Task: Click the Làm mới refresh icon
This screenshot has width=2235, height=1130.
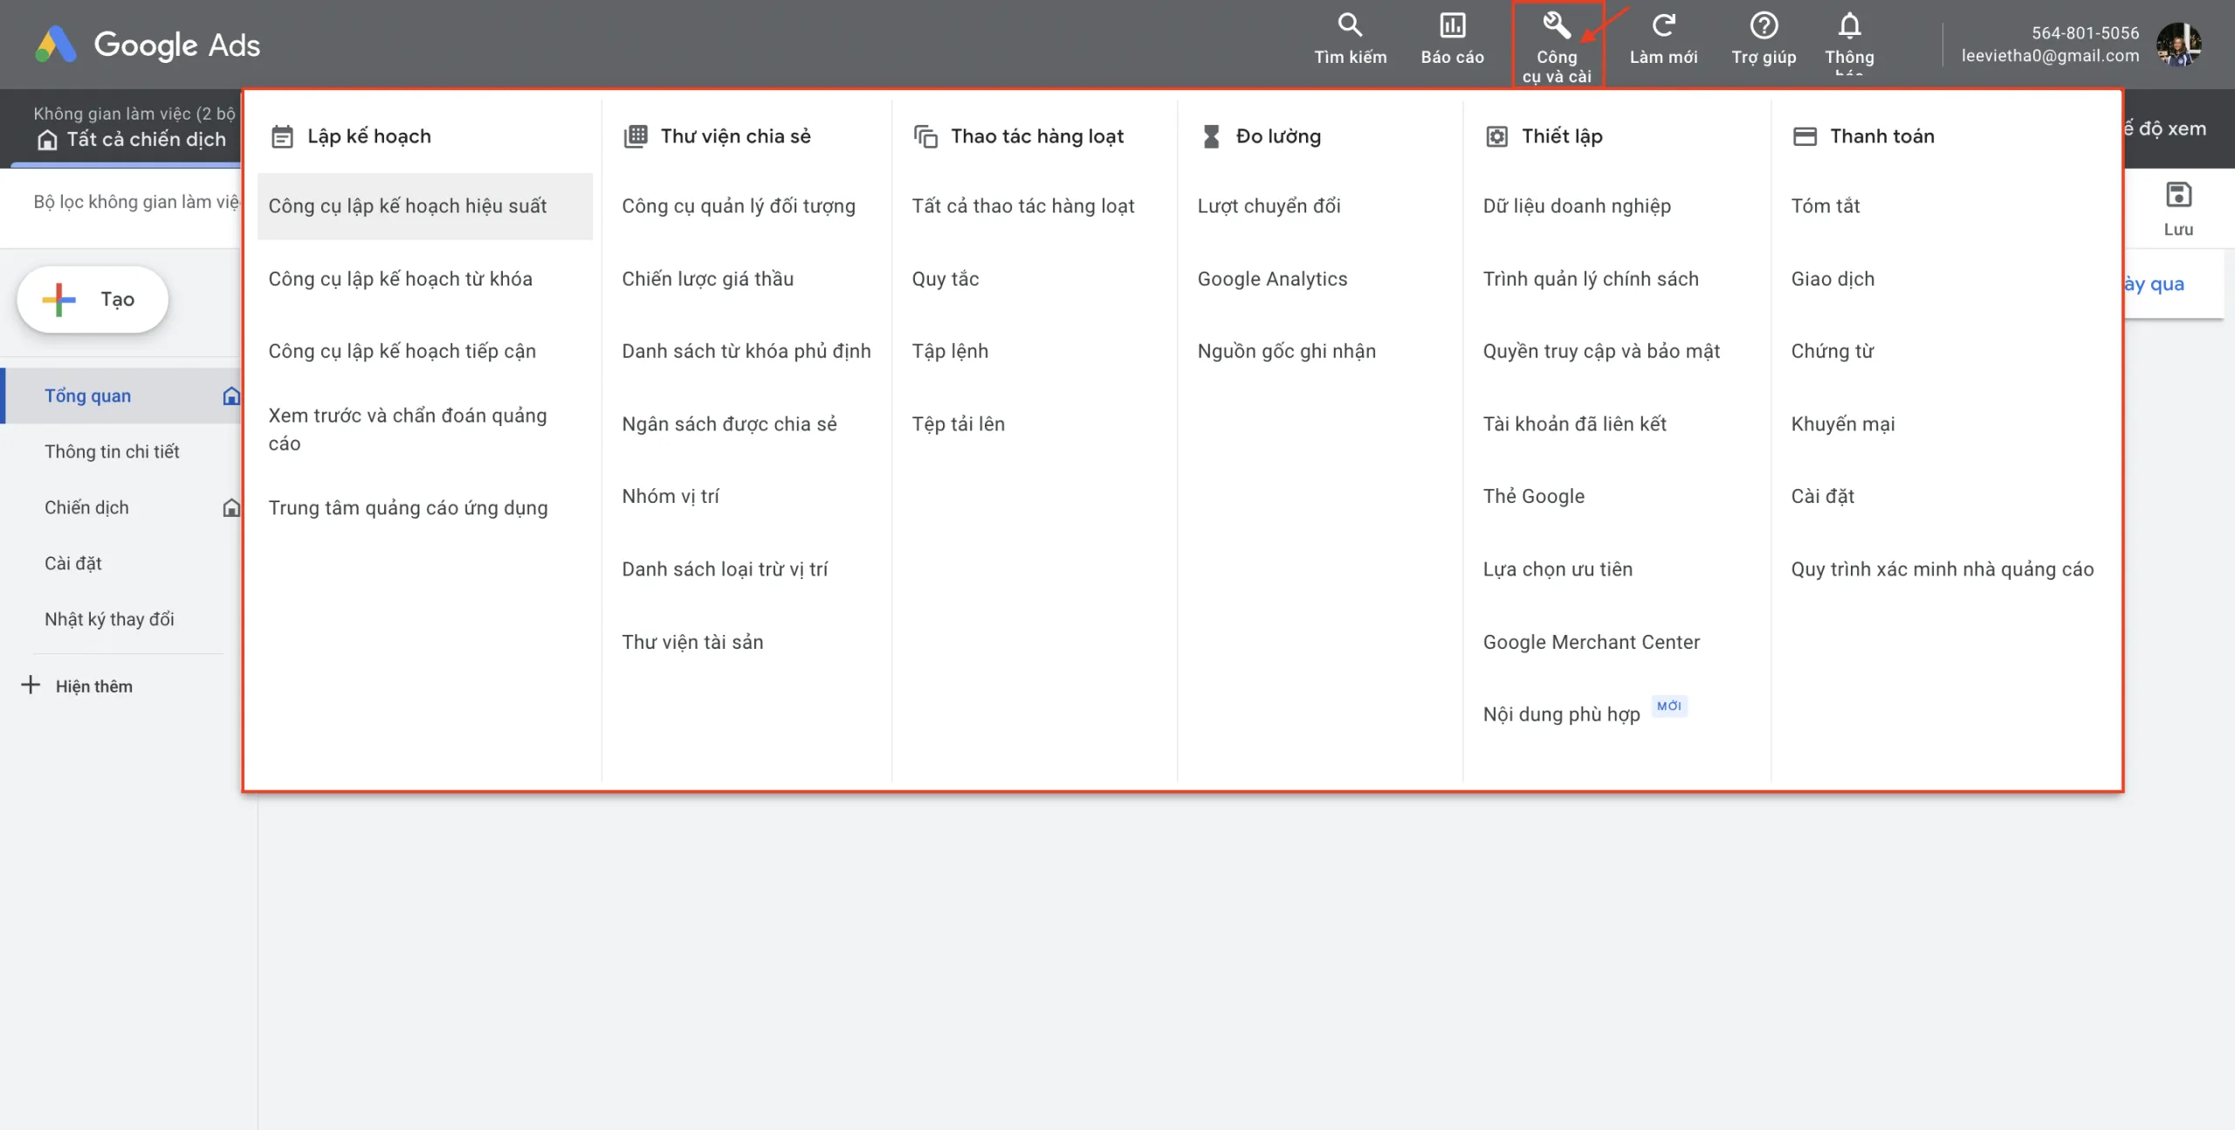Action: (x=1663, y=24)
